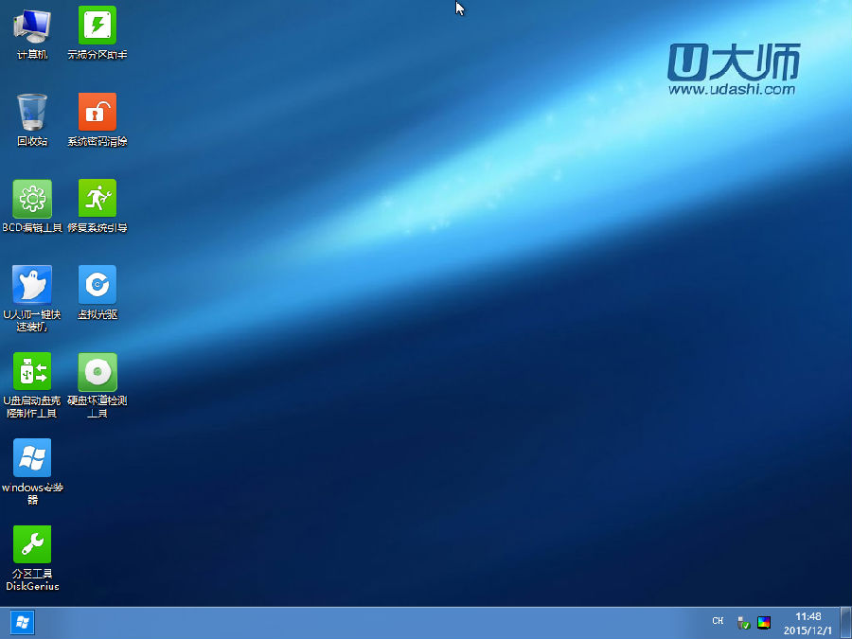The image size is (852, 639).
Task: Launch the Windows安装器 installer icon
Action: point(32,458)
